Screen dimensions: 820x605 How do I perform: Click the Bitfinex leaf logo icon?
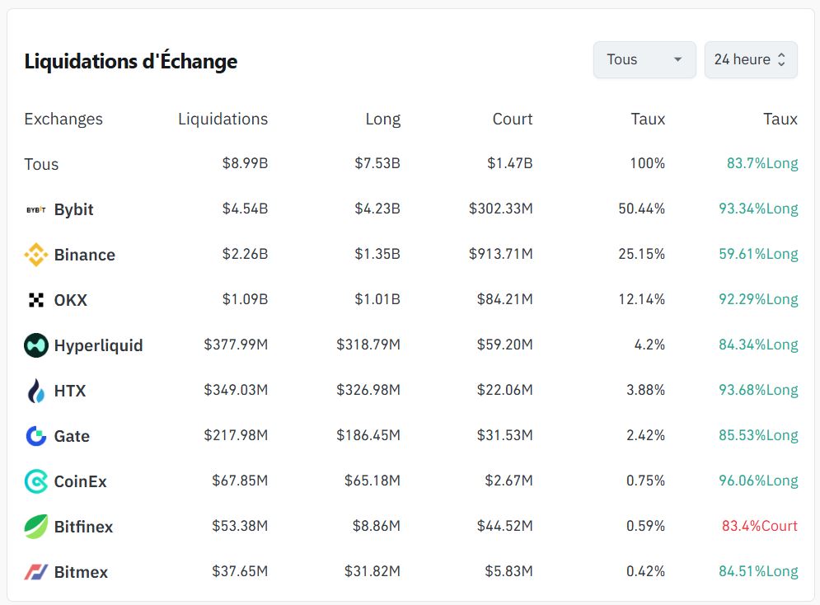point(36,528)
